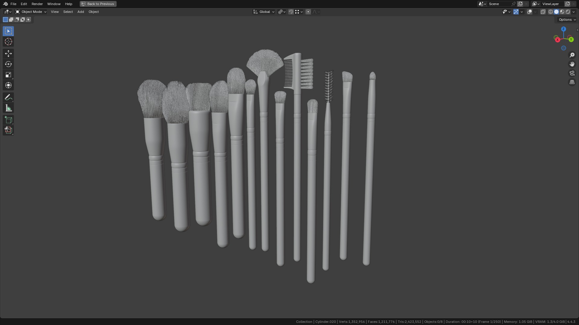The height and width of the screenshot is (325, 579).
Task: Click the Y axis on navigation gizmo
Action: pyautogui.click(x=571, y=40)
